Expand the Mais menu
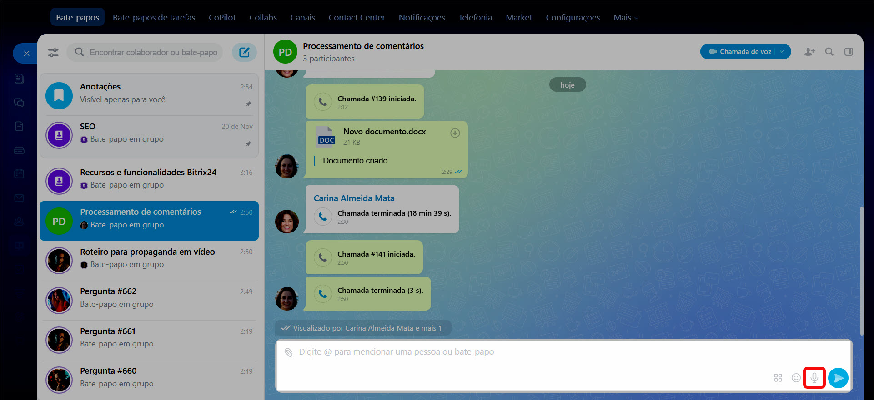The image size is (874, 400). pos(626,18)
